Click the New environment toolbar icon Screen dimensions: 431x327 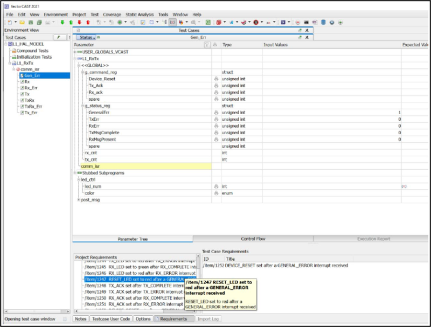pyautogui.click(x=10, y=22)
